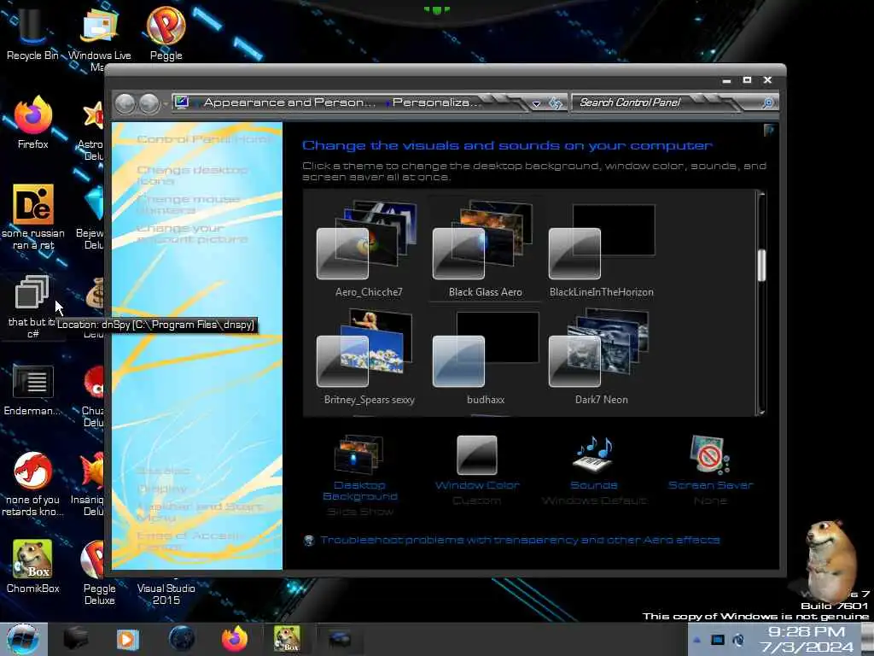Show hidden system tray icons

point(696,640)
